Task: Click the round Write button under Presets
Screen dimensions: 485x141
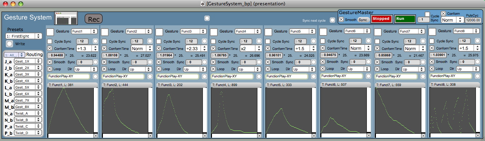Action: click(x=10, y=44)
